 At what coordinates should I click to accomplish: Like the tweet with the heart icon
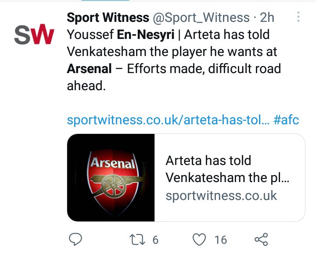point(199,239)
